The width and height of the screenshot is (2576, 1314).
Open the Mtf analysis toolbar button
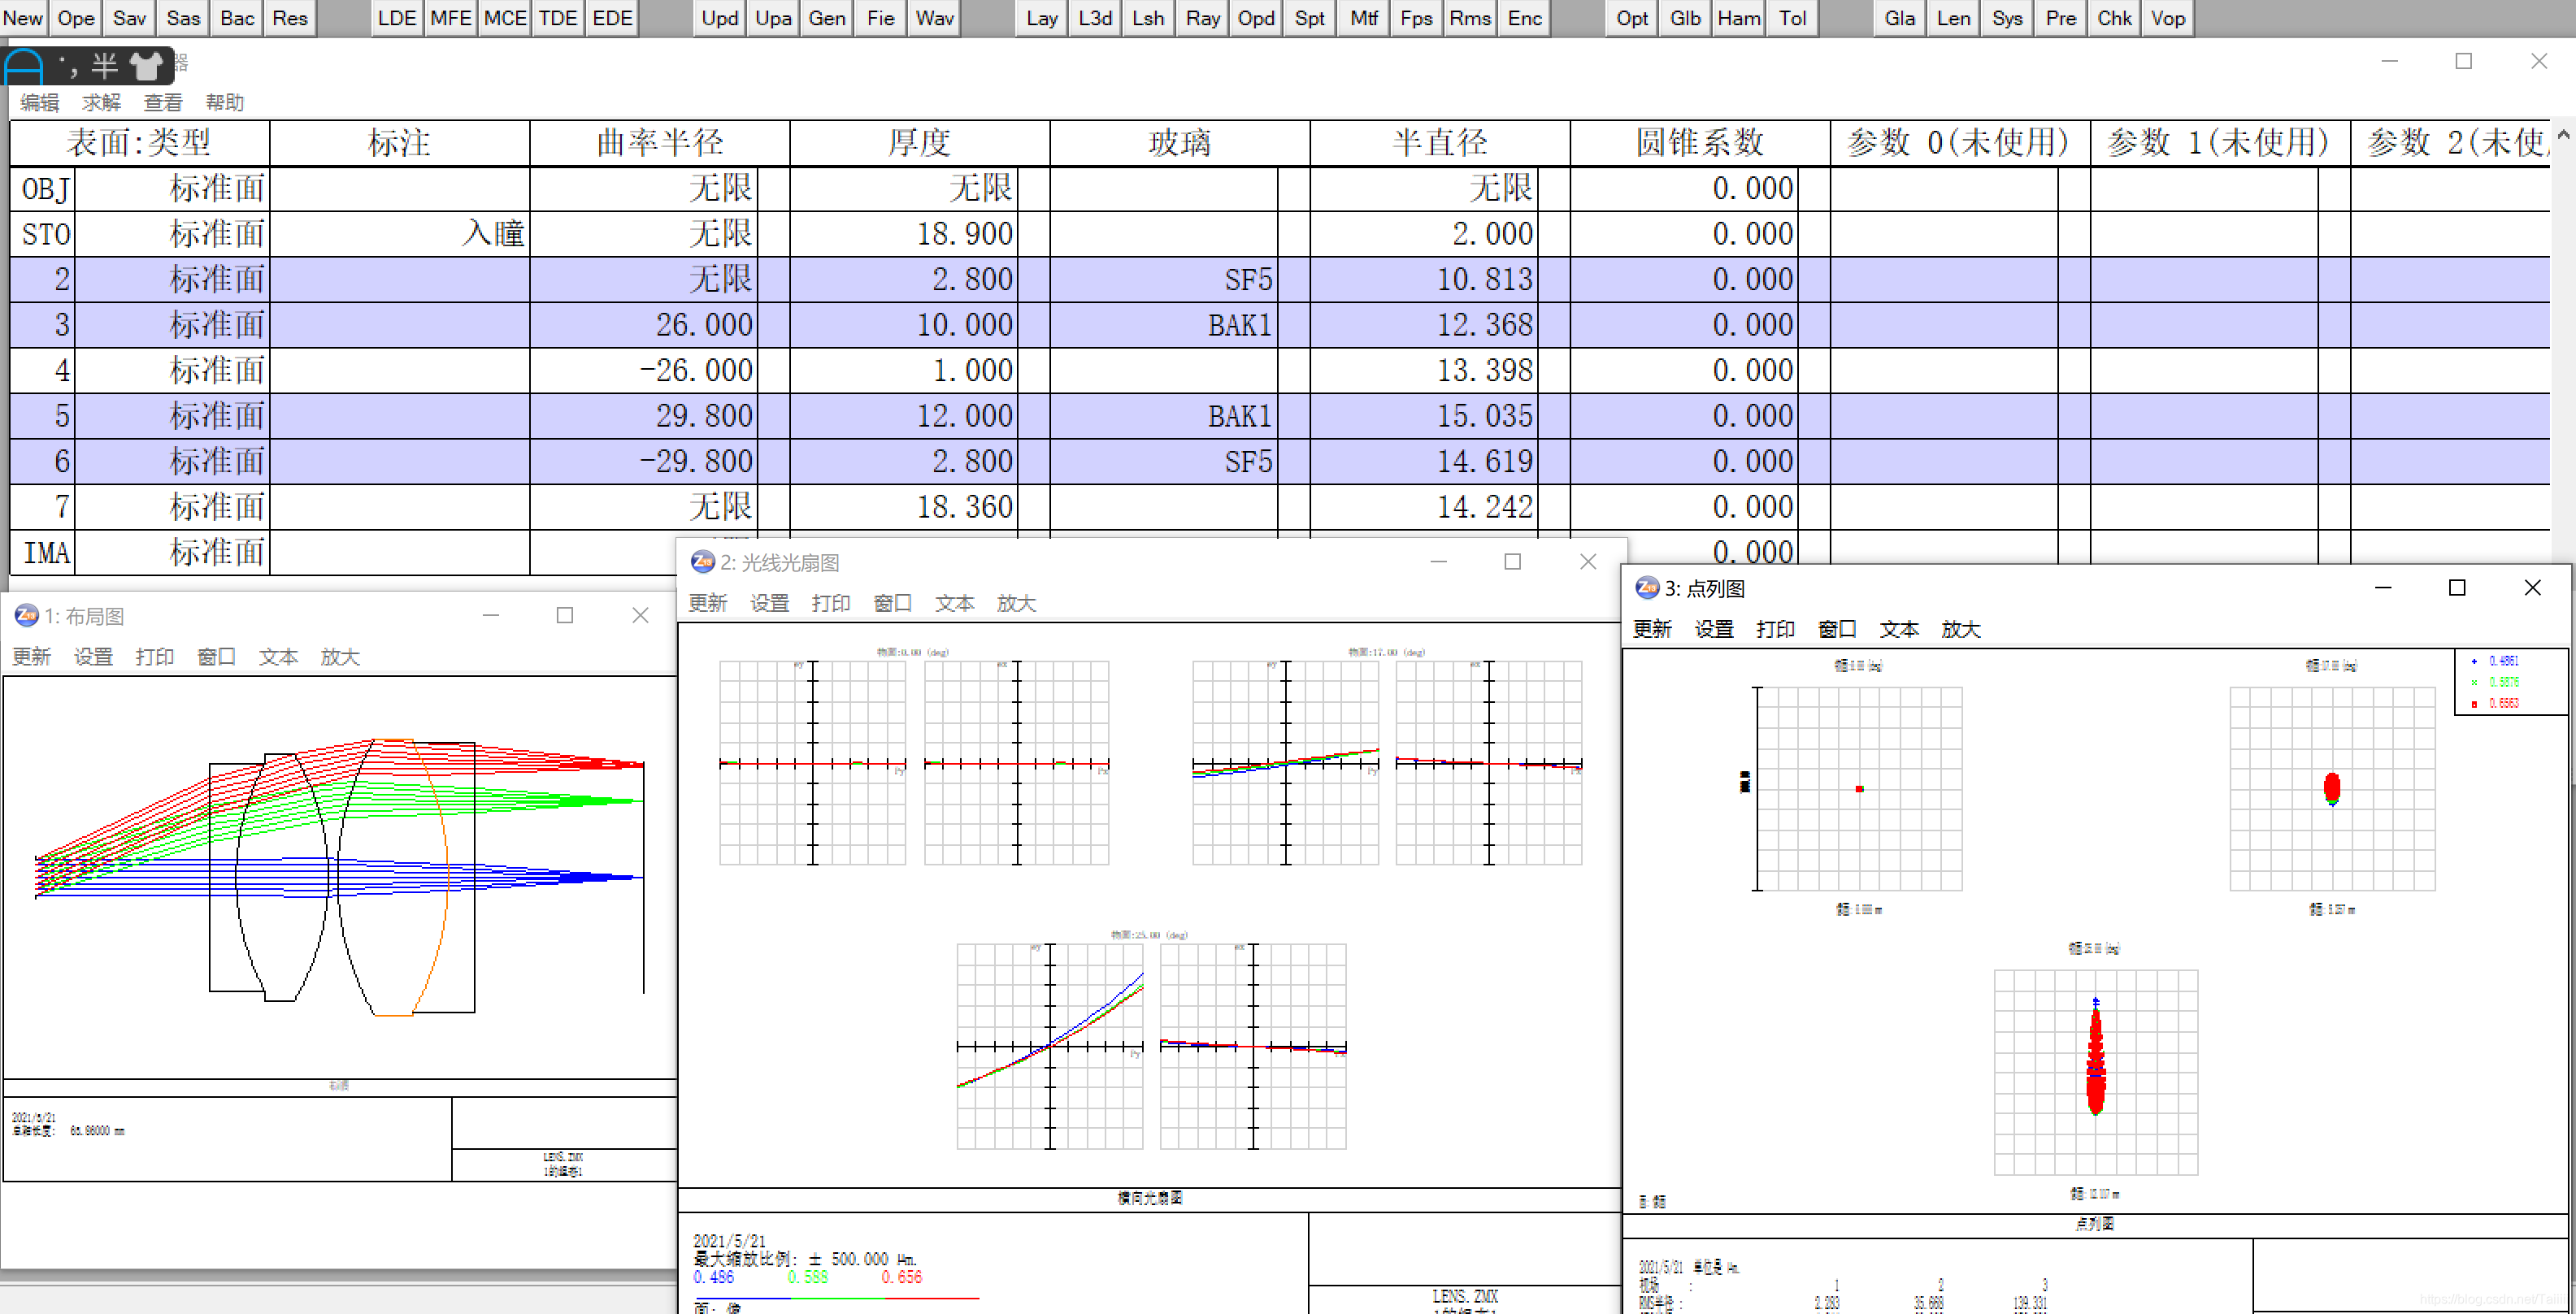1363,18
